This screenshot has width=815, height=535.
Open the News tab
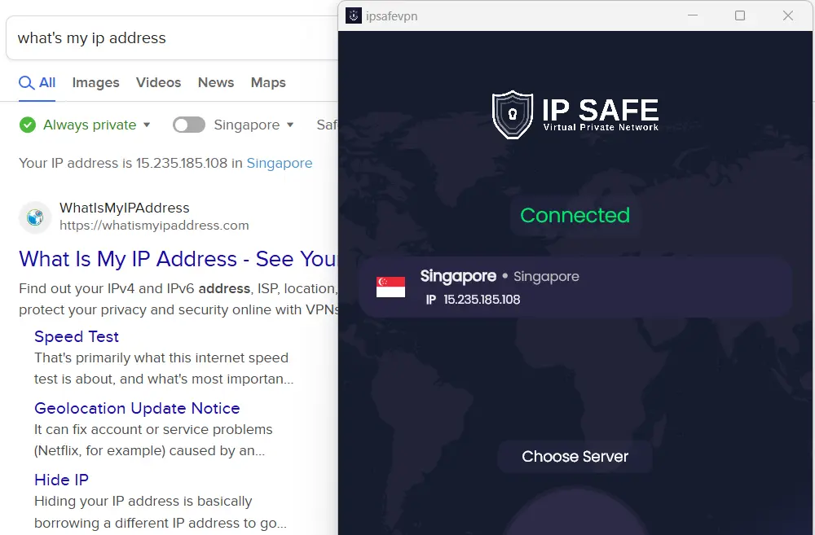click(216, 82)
